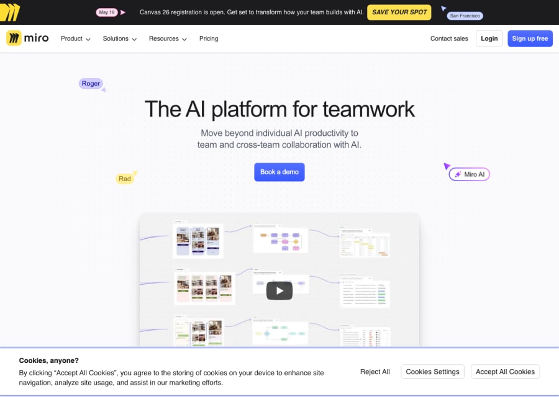The width and height of the screenshot is (559, 397).
Task: Click Roger's purple cursor label
Action: [91, 83]
